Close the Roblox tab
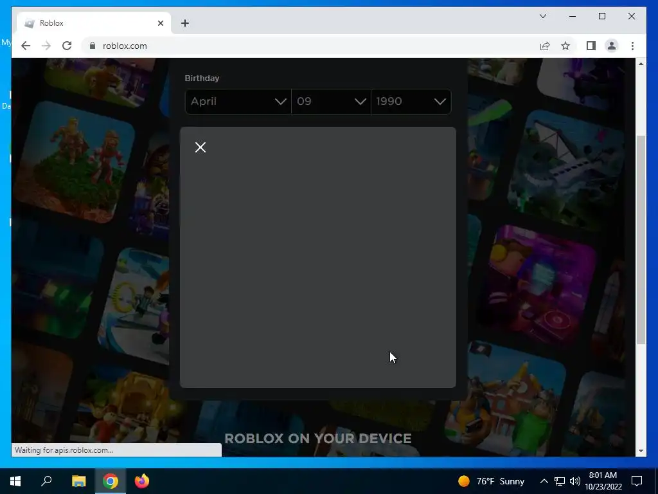The image size is (658, 494). [160, 23]
